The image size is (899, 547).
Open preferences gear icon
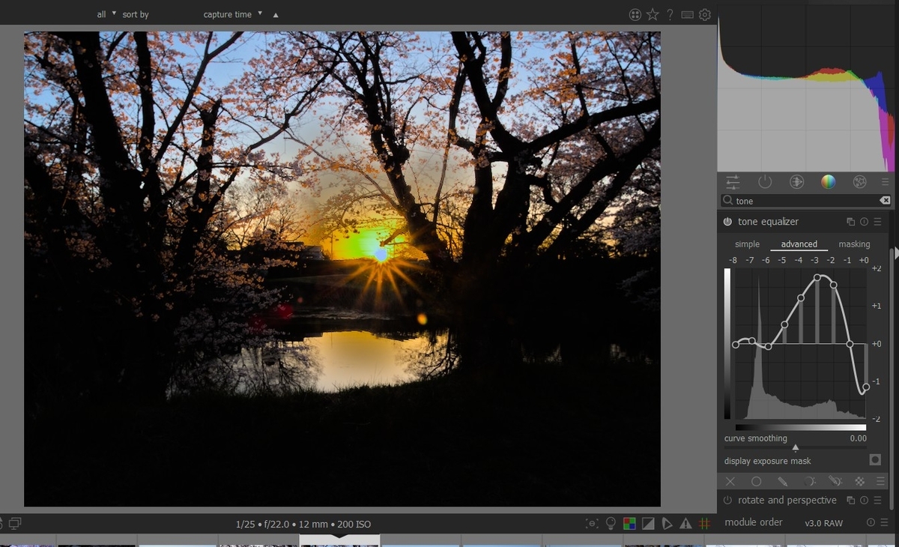[704, 14]
